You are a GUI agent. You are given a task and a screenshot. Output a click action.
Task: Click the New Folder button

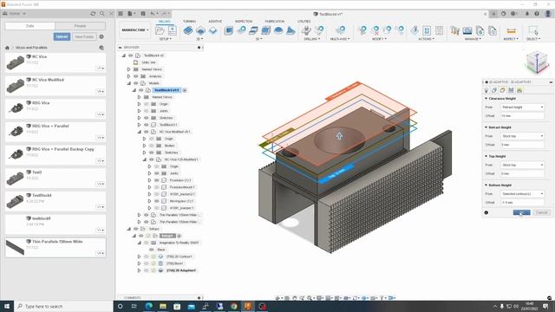pyautogui.click(x=84, y=36)
